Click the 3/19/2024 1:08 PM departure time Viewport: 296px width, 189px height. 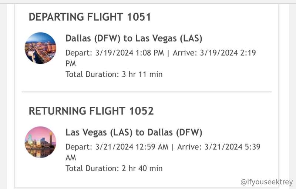129,53
